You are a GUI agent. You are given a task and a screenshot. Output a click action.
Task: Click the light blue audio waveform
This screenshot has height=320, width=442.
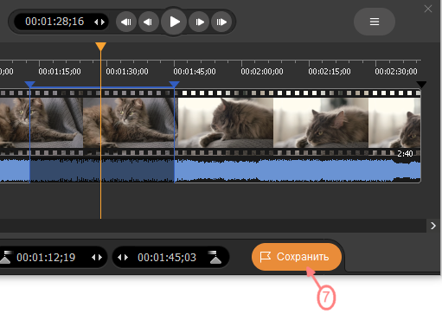click(x=298, y=170)
